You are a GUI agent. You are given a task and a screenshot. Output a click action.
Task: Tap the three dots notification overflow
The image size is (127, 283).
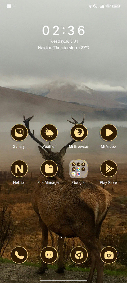point(15,6)
